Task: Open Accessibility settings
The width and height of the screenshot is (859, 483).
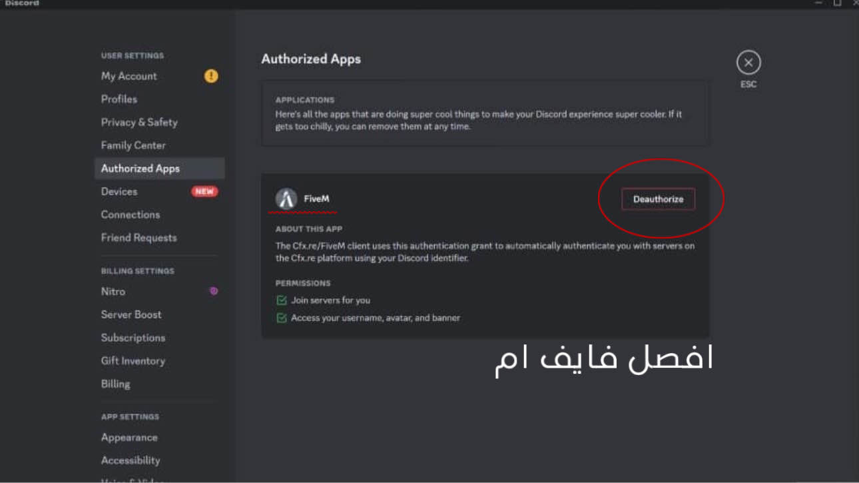Action: (131, 460)
